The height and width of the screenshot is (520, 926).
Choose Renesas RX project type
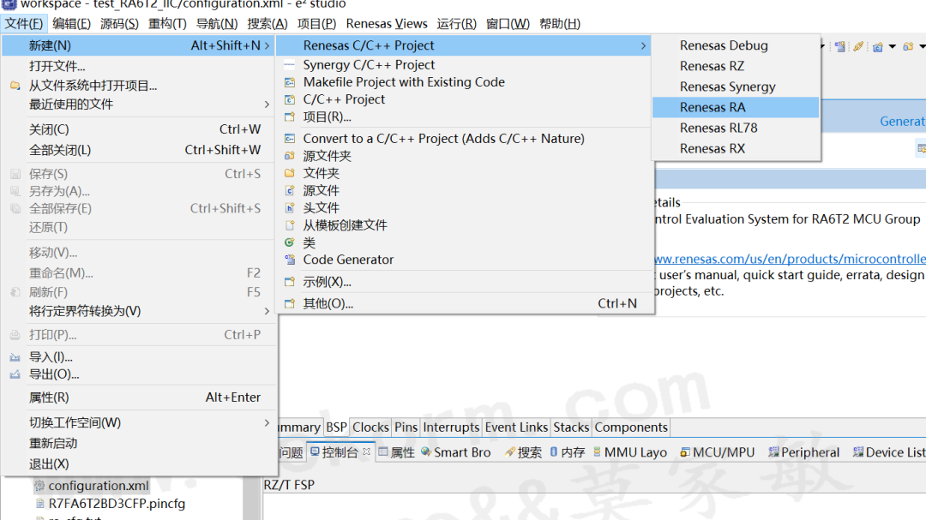click(x=736, y=149)
